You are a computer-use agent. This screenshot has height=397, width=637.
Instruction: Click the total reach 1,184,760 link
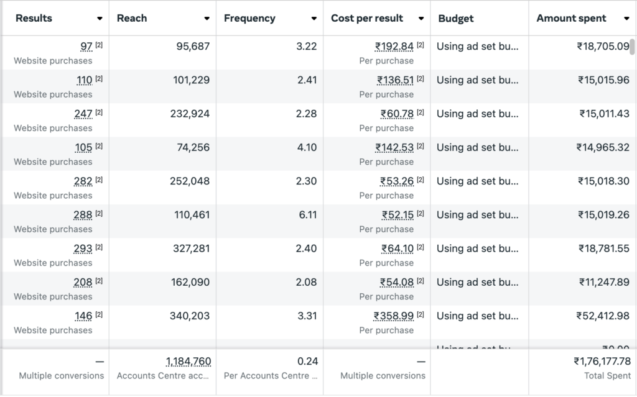[x=188, y=362]
